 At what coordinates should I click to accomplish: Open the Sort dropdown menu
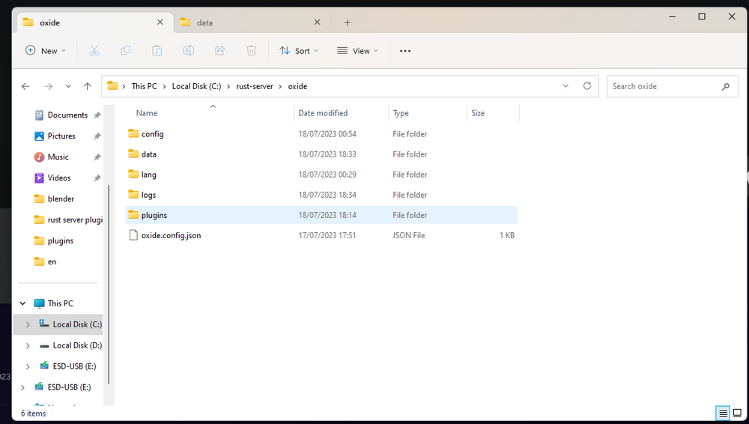click(299, 50)
